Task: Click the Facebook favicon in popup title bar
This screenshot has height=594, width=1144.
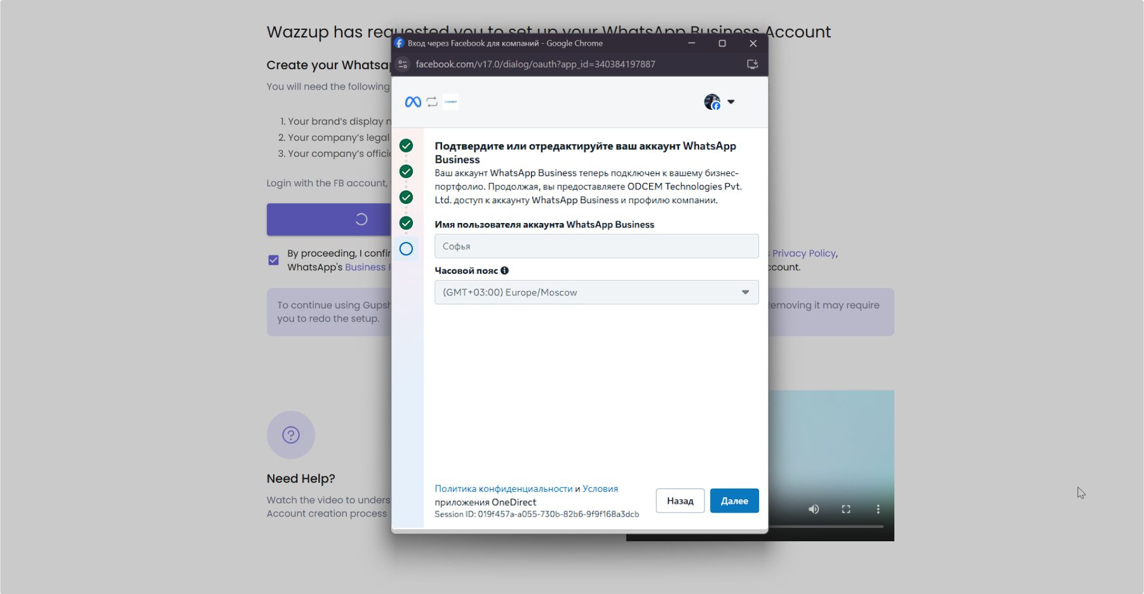Action: [x=399, y=43]
